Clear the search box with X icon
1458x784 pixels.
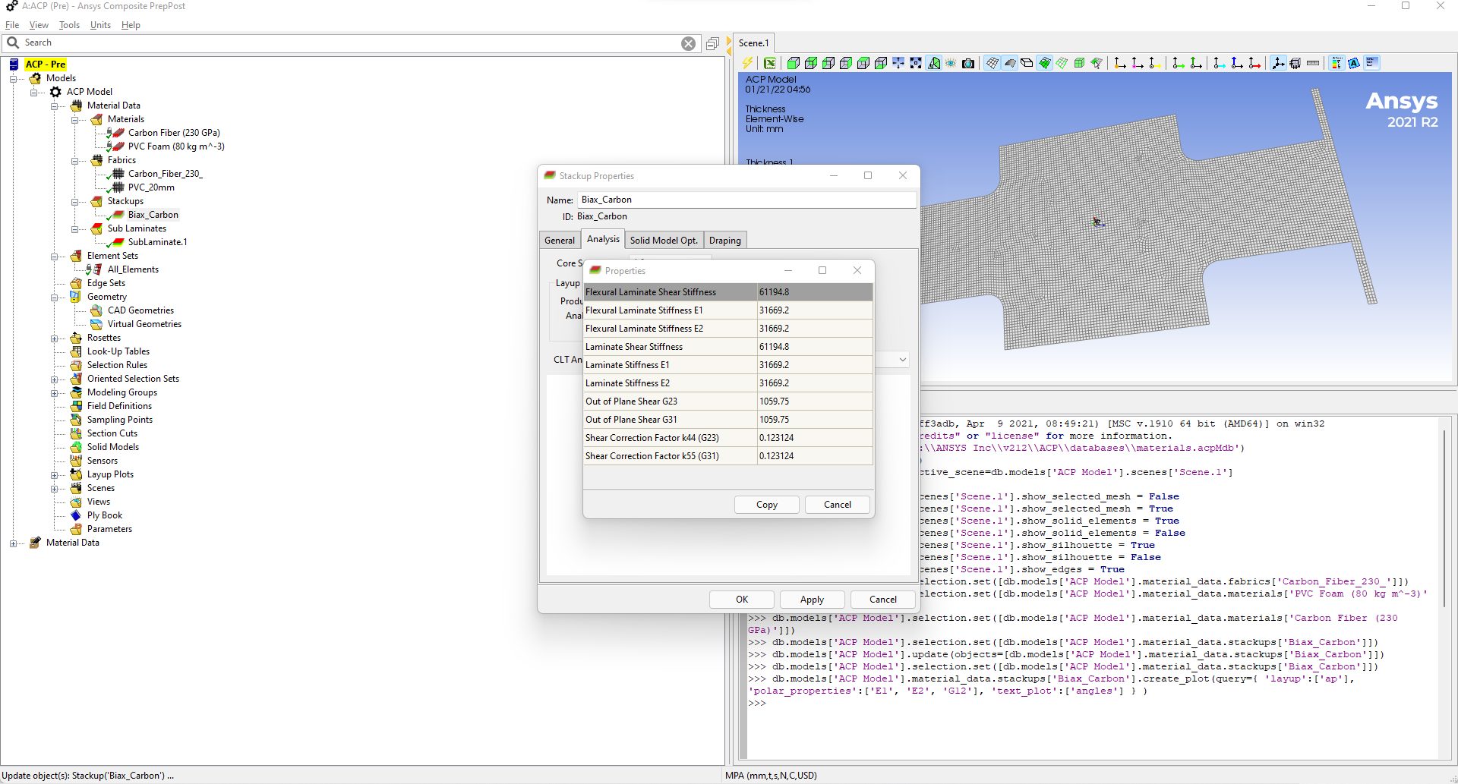point(688,43)
